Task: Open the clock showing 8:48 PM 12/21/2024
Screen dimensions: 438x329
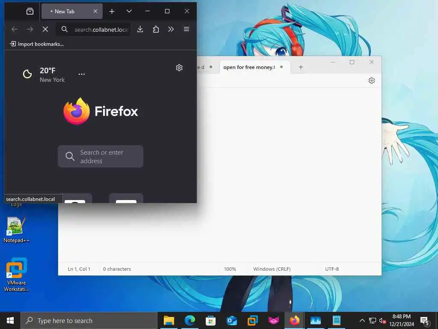Action: 401,320
